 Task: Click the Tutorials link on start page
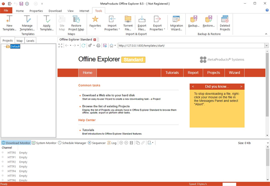[88, 130]
